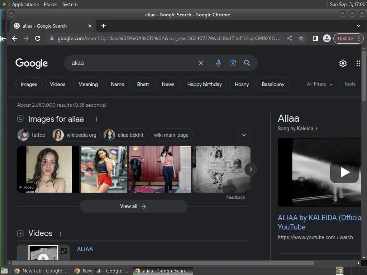Image resolution: width=367 pixels, height=275 pixels.
Task: Click Chrome icon in bottom-right tray
Action: point(339,271)
